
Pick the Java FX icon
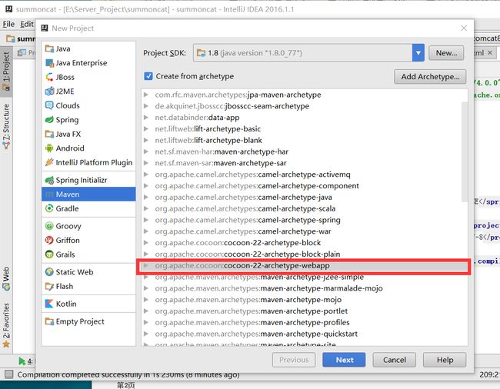49,134
